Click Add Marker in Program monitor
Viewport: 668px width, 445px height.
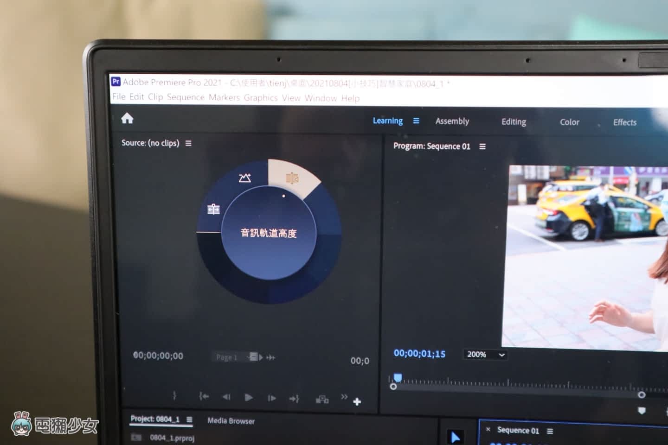click(642, 411)
